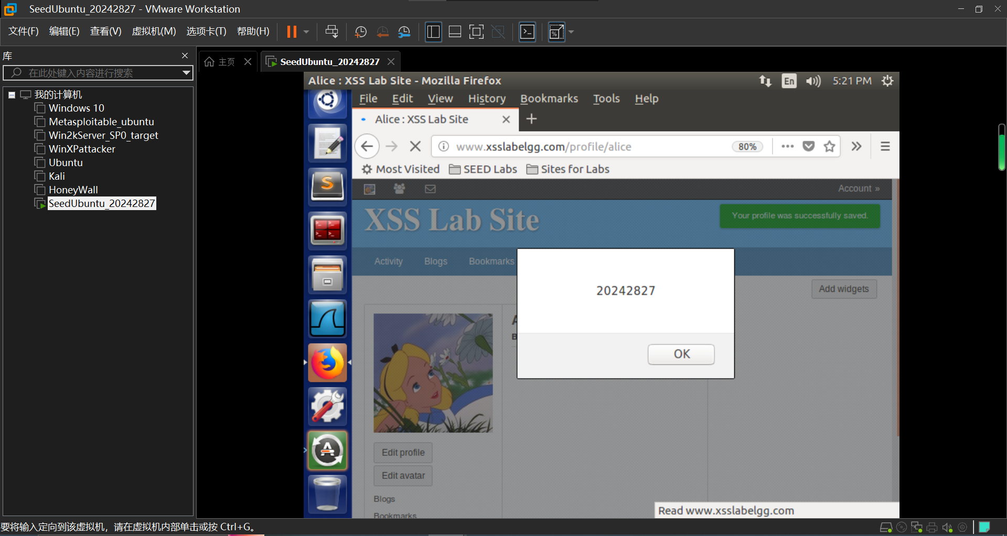The image size is (1007, 536).
Task: Expand the stretch display dropdown arrow
Action: pos(571,32)
